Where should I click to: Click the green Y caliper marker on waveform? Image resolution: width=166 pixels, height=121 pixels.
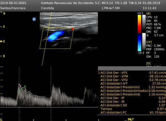(25, 86)
